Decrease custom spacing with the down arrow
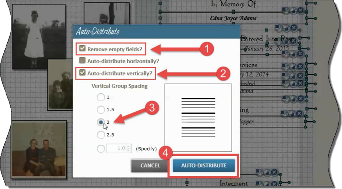 click(129, 150)
